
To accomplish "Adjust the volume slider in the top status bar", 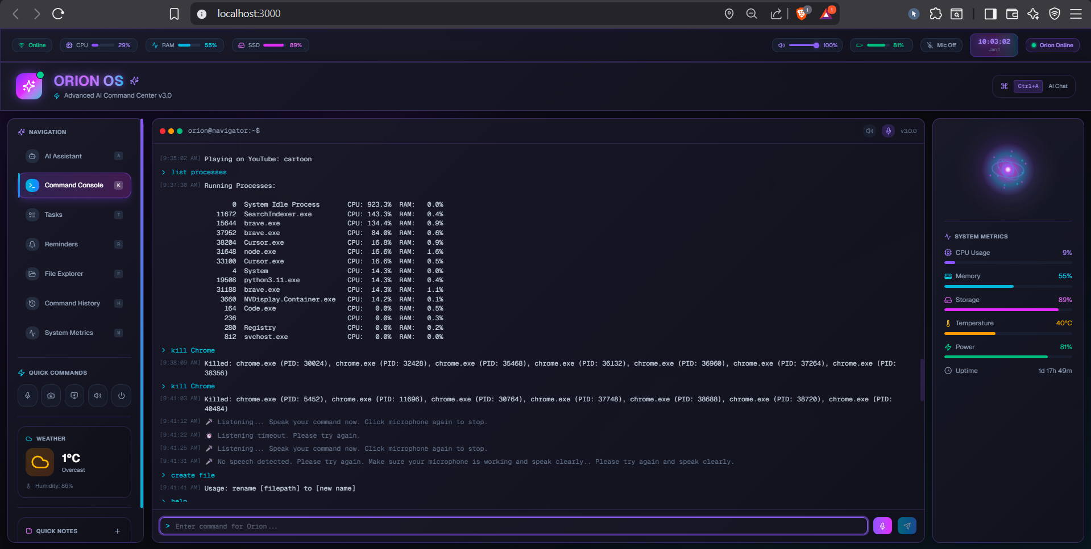I will (x=804, y=45).
